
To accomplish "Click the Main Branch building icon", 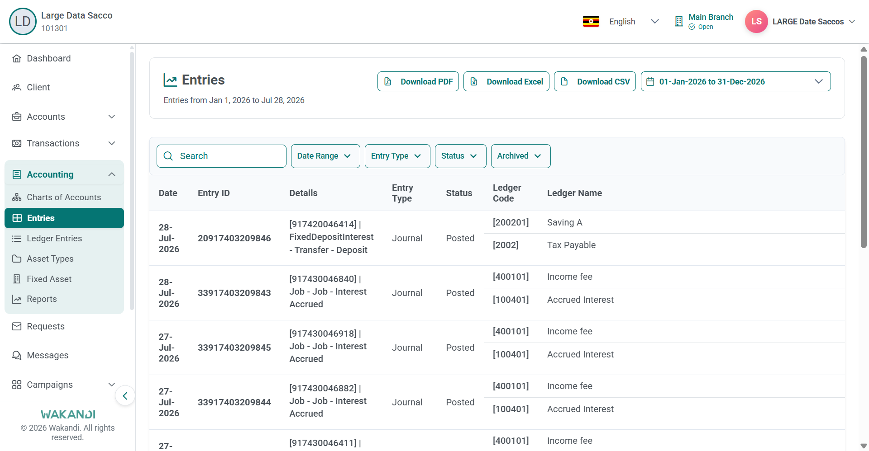I will coord(678,21).
